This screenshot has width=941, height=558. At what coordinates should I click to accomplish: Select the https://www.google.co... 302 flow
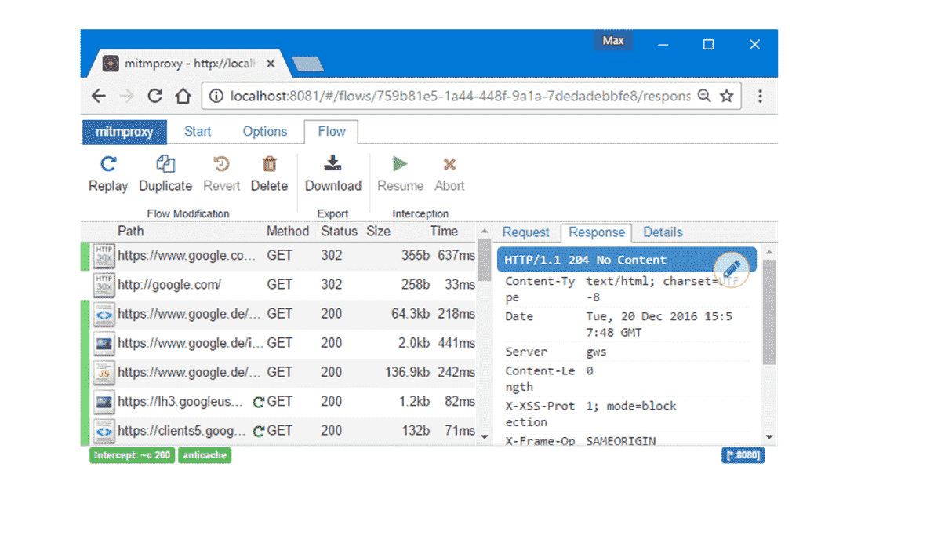pyautogui.click(x=278, y=255)
